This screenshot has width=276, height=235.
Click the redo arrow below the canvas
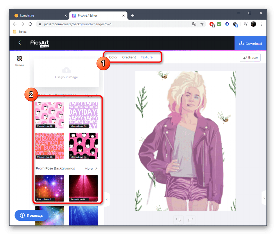pos(191,220)
